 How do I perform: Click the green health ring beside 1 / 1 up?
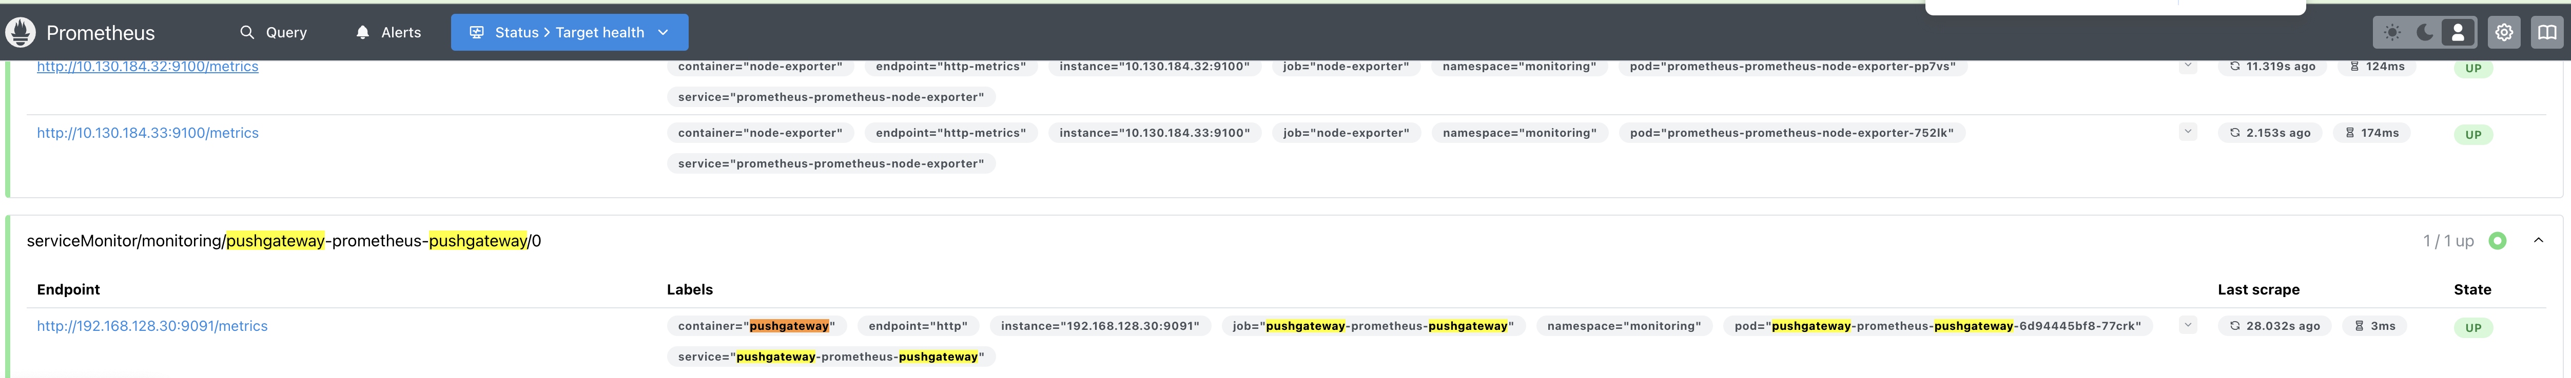pyautogui.click(x=2497, y=240)
